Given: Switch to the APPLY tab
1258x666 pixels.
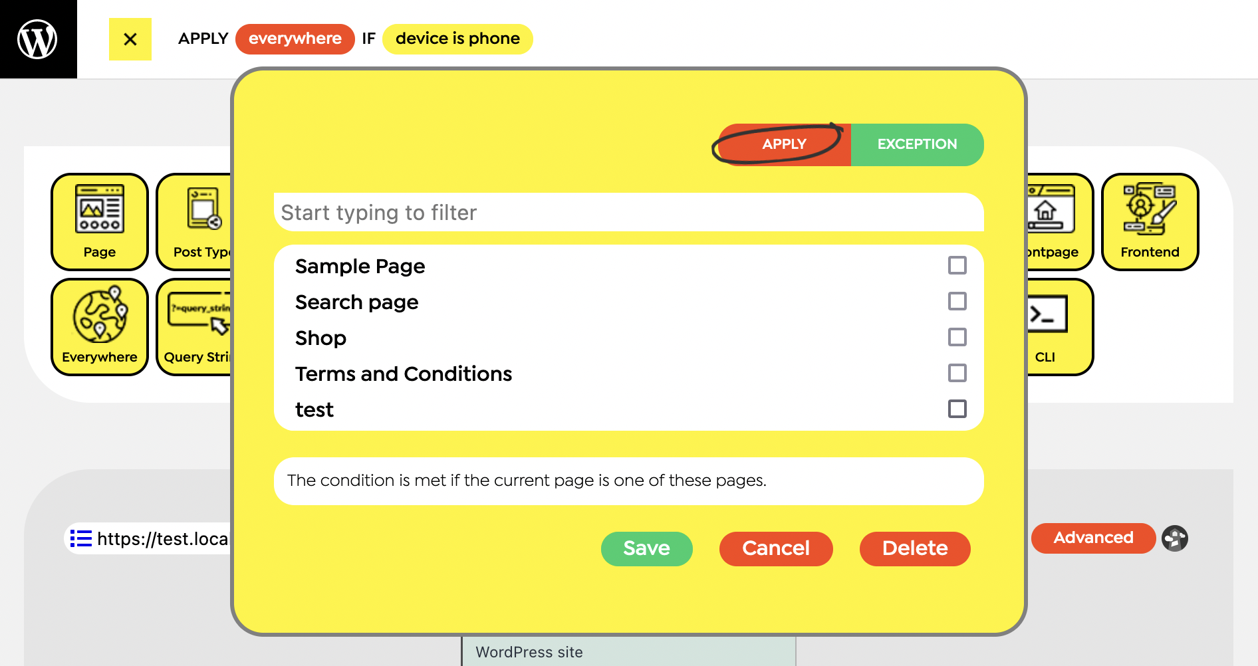Looking at the screenshot, I should tap(784, 144).
